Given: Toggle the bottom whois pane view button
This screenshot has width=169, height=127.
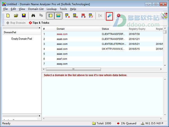Looking at the screenshot, I should (58, 15).
